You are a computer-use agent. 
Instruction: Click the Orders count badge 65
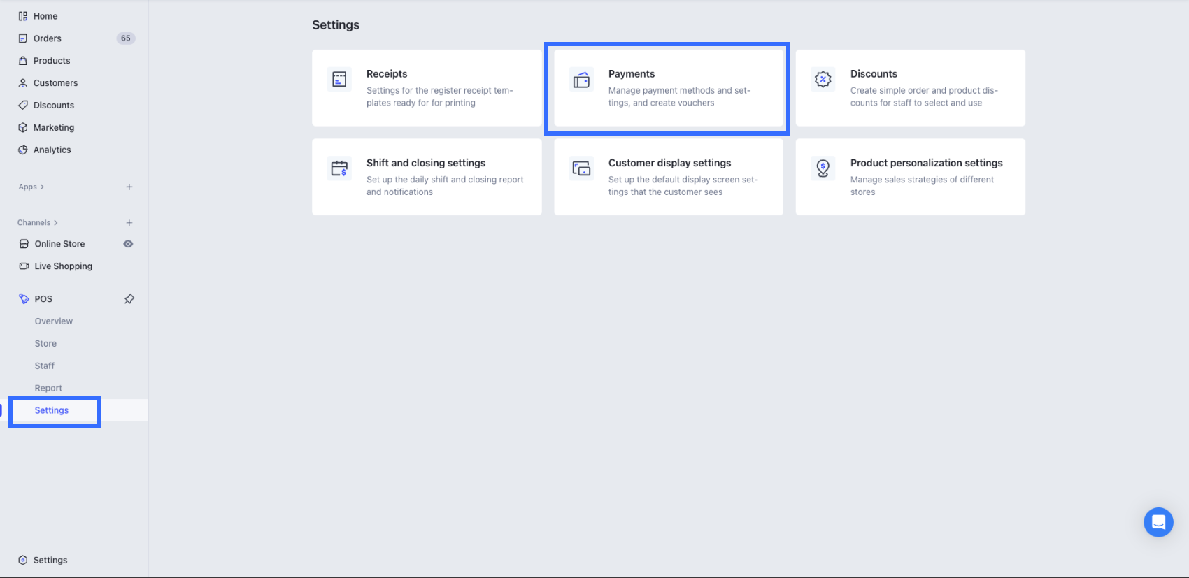point(126,38)
